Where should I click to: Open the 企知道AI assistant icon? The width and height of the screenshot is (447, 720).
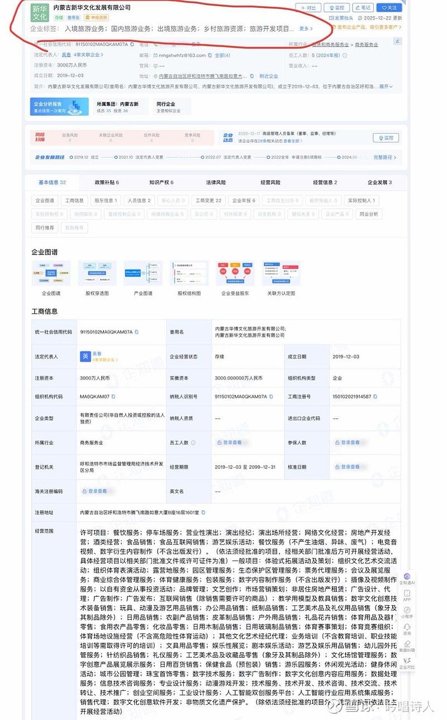click(x=407, y=576)
